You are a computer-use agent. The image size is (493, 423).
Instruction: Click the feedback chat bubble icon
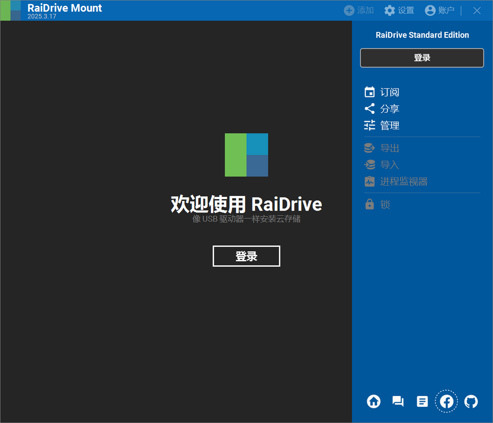pos(397,401)
